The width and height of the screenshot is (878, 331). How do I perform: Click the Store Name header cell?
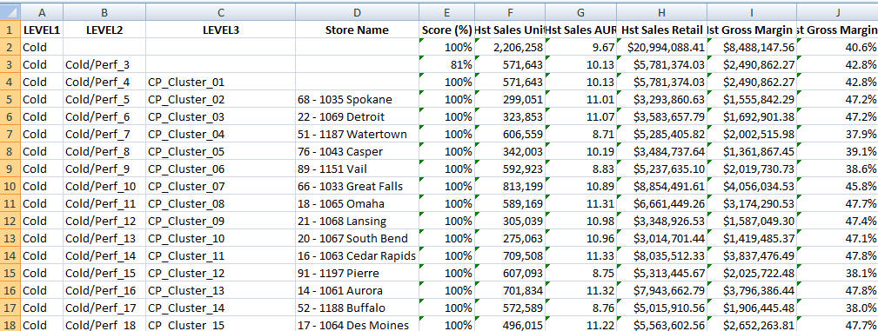358,30
